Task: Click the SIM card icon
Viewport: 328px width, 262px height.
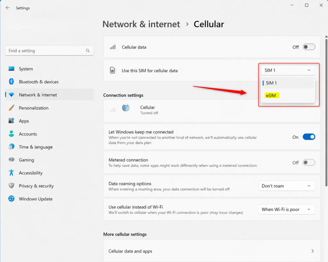Action: point(112,70)
